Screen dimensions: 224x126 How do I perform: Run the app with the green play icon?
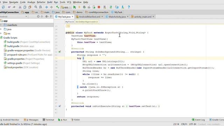tap(75, 7)
